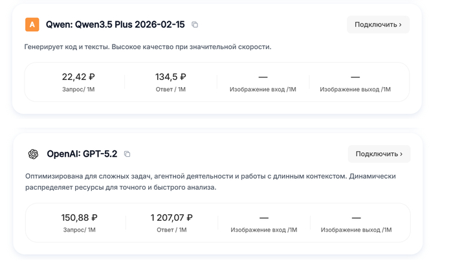Image resolution: width=453 pixels, height=262 pixels.
Task: Click the GPT-5.2 description paragraph
Action: tap(210, 181)
